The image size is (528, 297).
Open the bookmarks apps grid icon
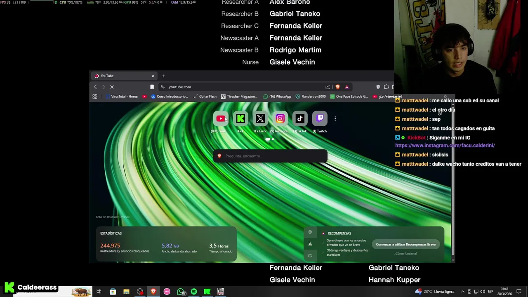(x=95, y=97)
